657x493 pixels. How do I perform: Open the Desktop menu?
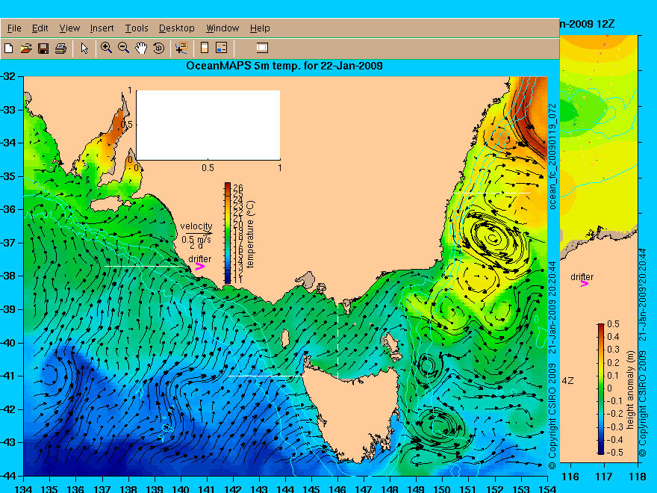(x=176, y=28)
